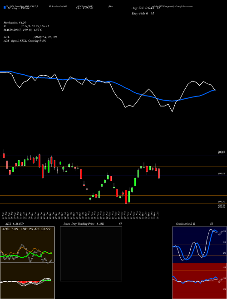
Task: Open the ADX chart panel with green line
Action: (27, 245)
